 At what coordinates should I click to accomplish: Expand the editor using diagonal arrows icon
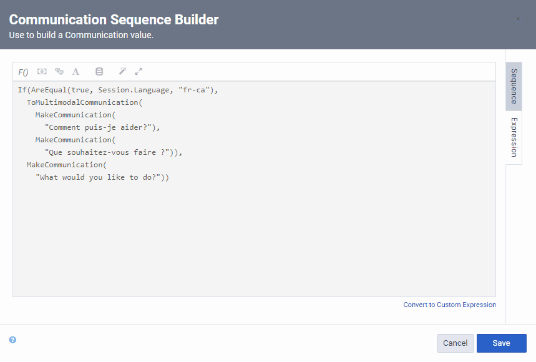(139, 71)
